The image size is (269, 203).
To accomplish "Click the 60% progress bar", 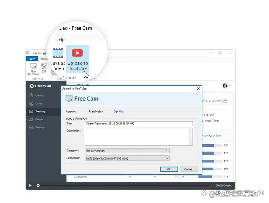I will pos(212,169).
